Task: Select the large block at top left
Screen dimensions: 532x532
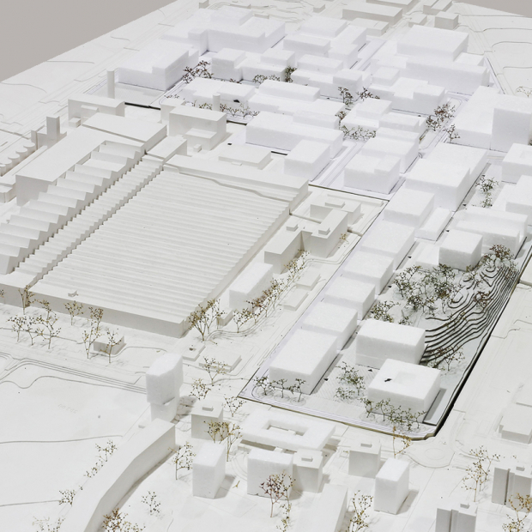Action: point(156,64)
